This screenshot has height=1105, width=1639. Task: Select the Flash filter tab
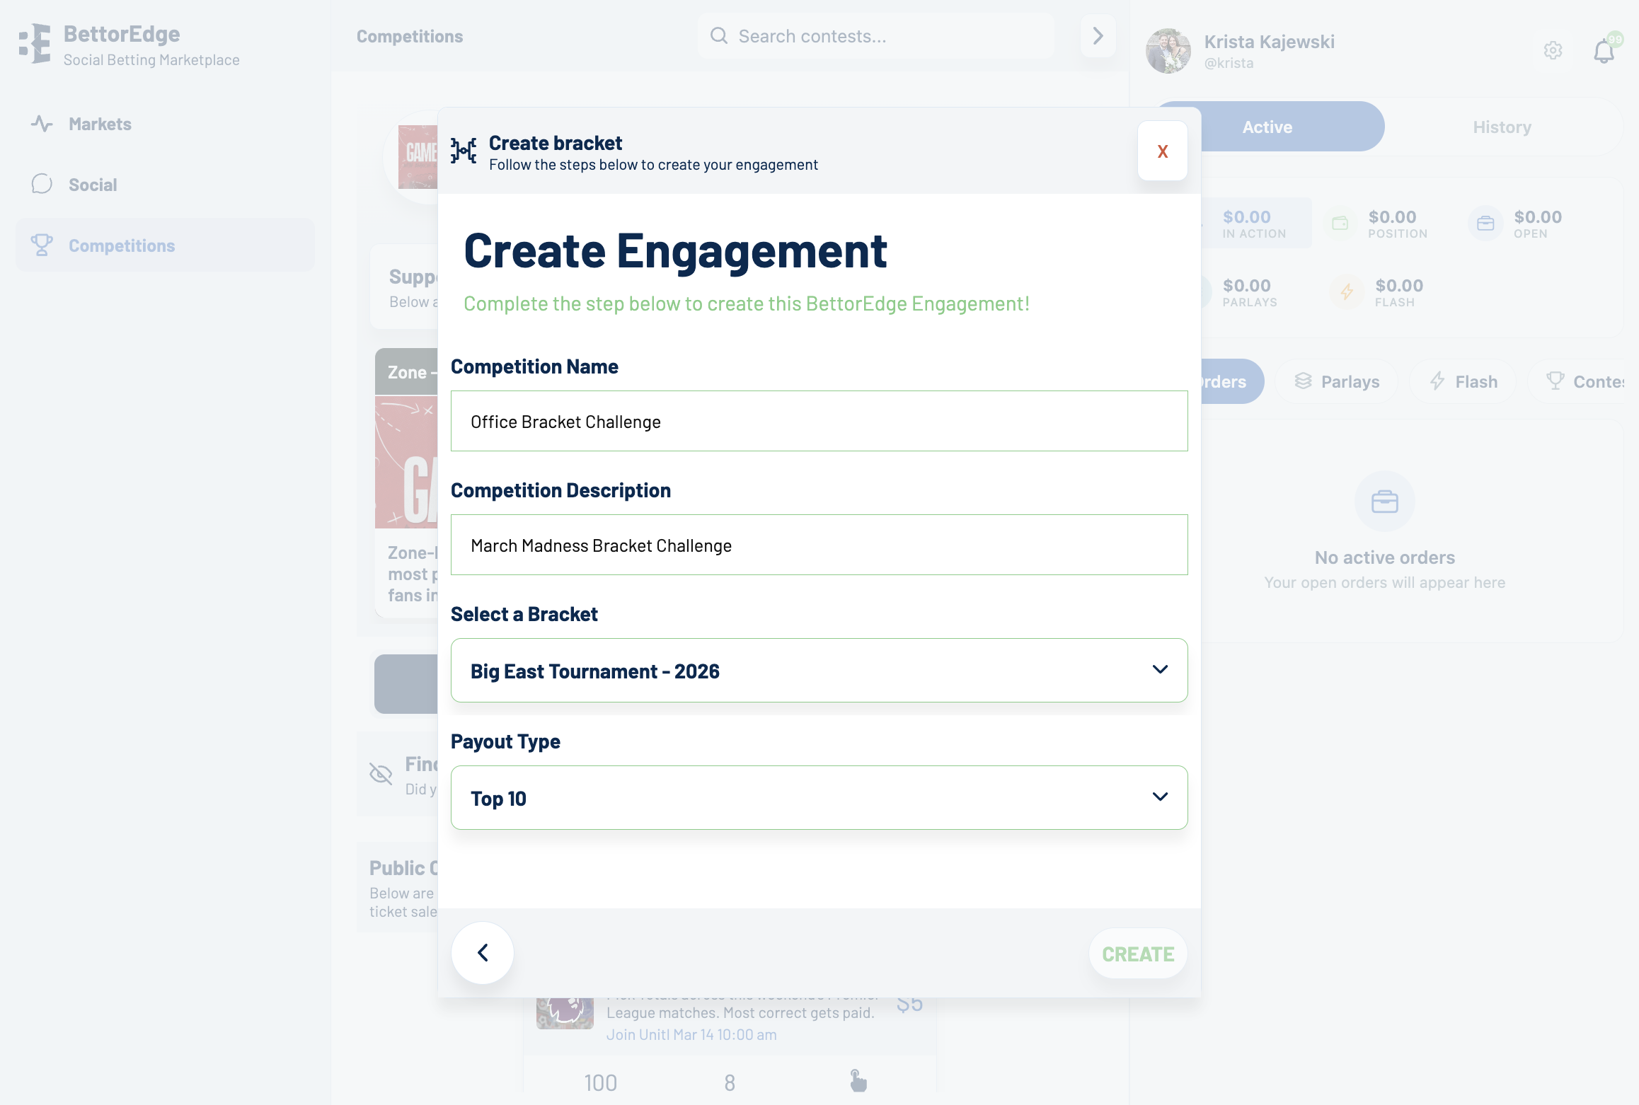tap(1463, 382)
